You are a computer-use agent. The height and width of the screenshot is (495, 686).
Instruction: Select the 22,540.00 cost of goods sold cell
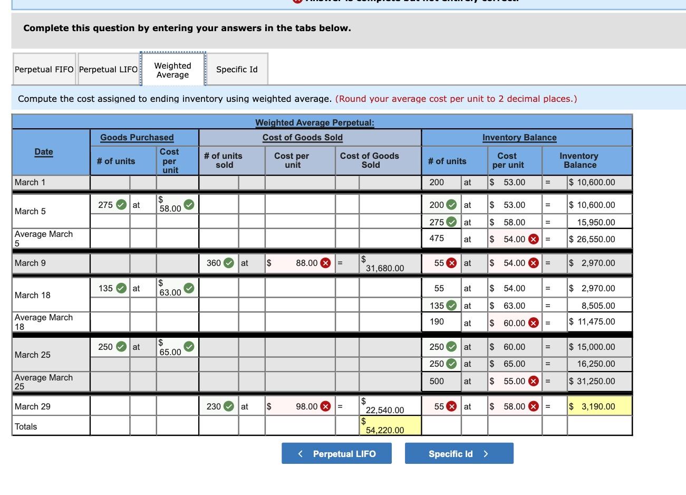tap(390, 406)
